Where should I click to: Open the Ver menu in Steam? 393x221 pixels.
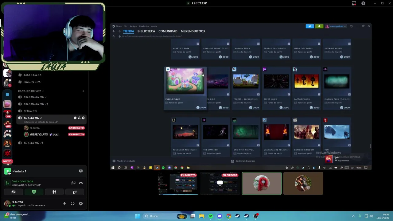tap(126, 26)
